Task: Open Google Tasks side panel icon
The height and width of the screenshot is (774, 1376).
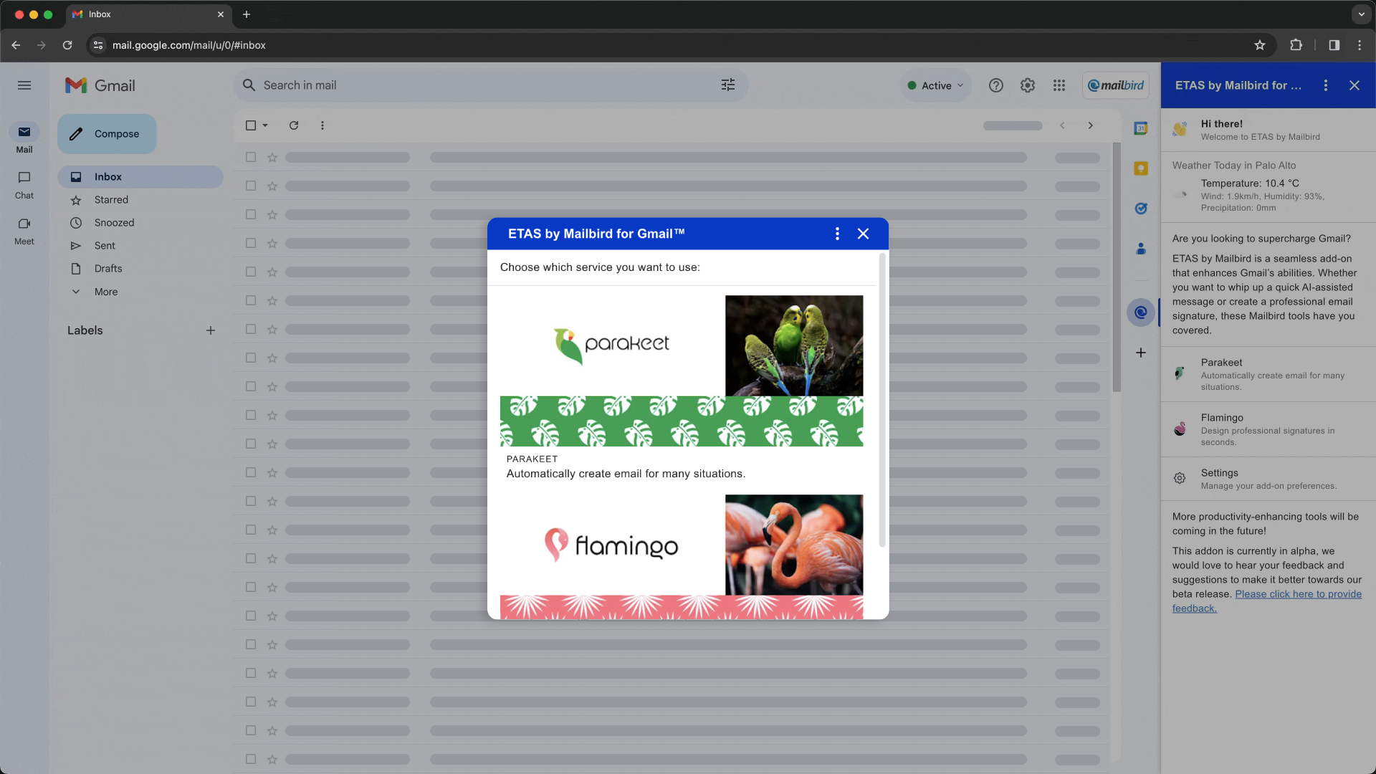Action: tap(1141, 209)
